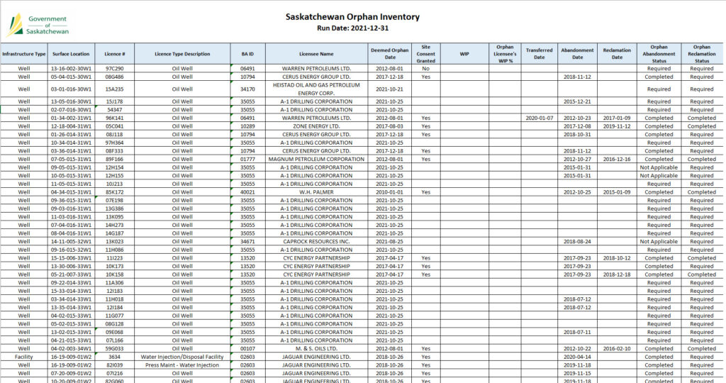Select the Surface Location column header

71,54
